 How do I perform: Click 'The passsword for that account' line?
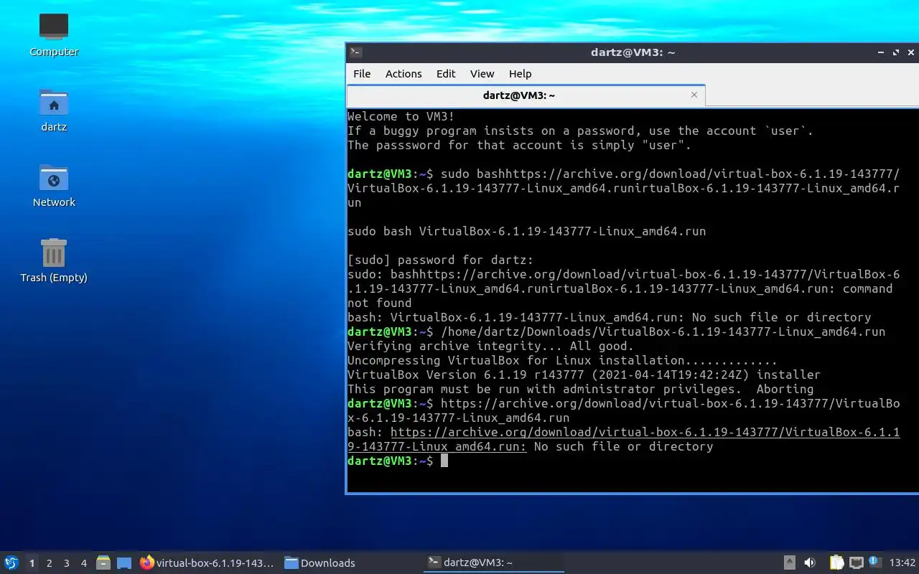tap(519, 145)
